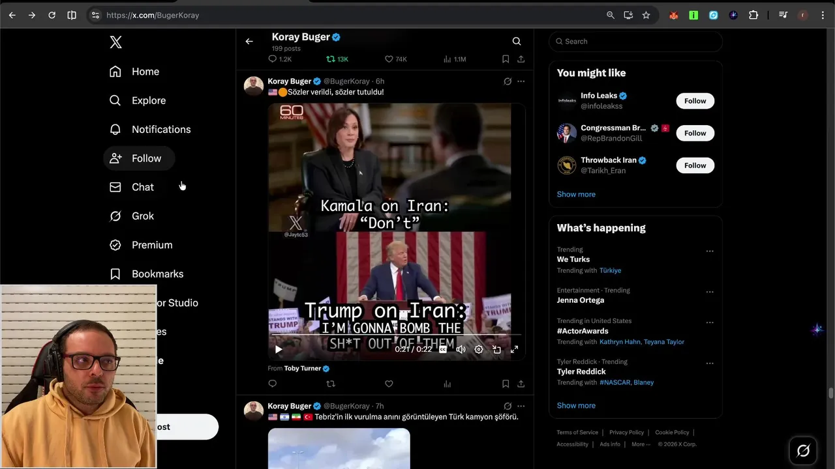The image size is (835, 469).
Task: Click Show more under What's happening
Action: pyautogui.click(x=576, y=405)
